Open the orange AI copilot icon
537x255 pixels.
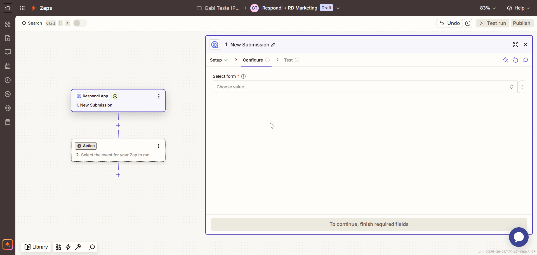8,245
